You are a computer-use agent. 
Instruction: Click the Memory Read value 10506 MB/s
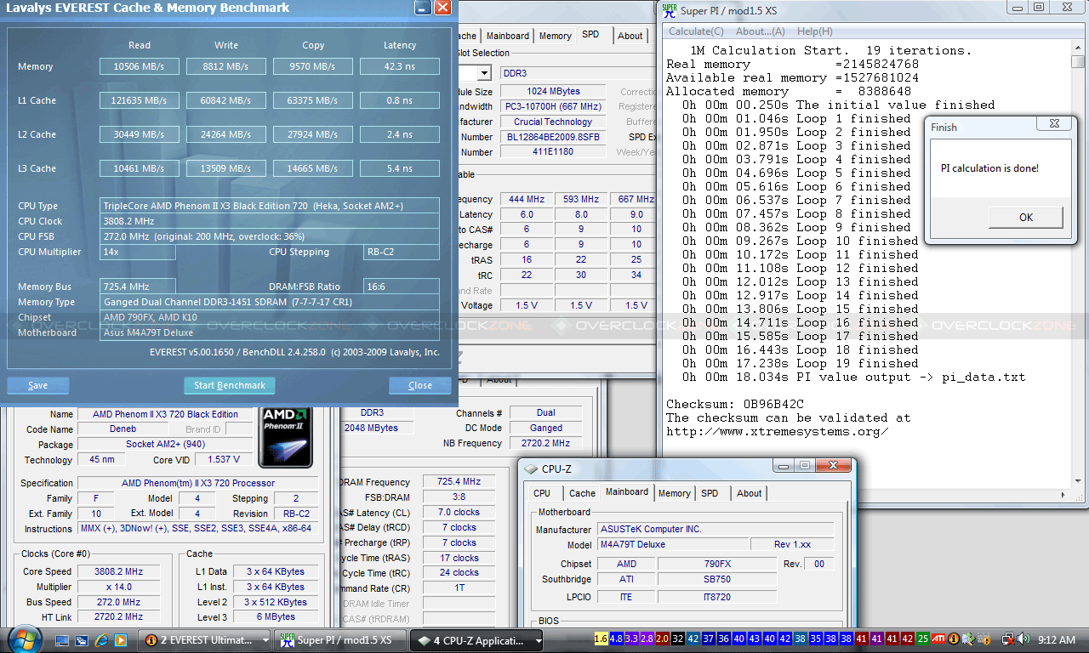pos(139,66)
